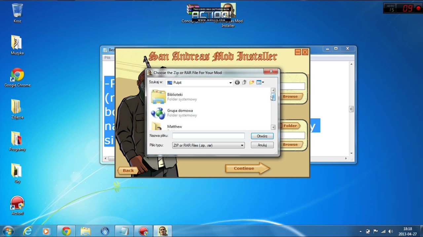Open network signal tray icon

(383, 231)
